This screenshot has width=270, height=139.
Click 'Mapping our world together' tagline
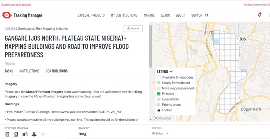click(x=16, y=5)
